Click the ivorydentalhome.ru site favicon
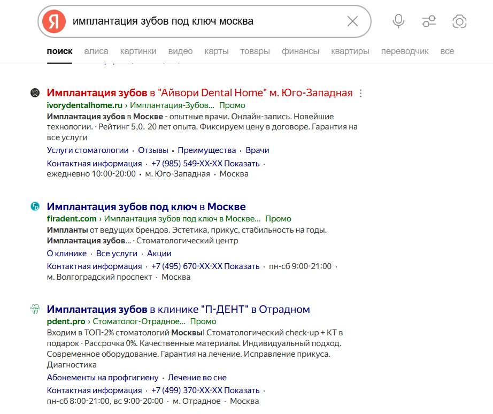The image size is (493, 414). click(35, 92)
